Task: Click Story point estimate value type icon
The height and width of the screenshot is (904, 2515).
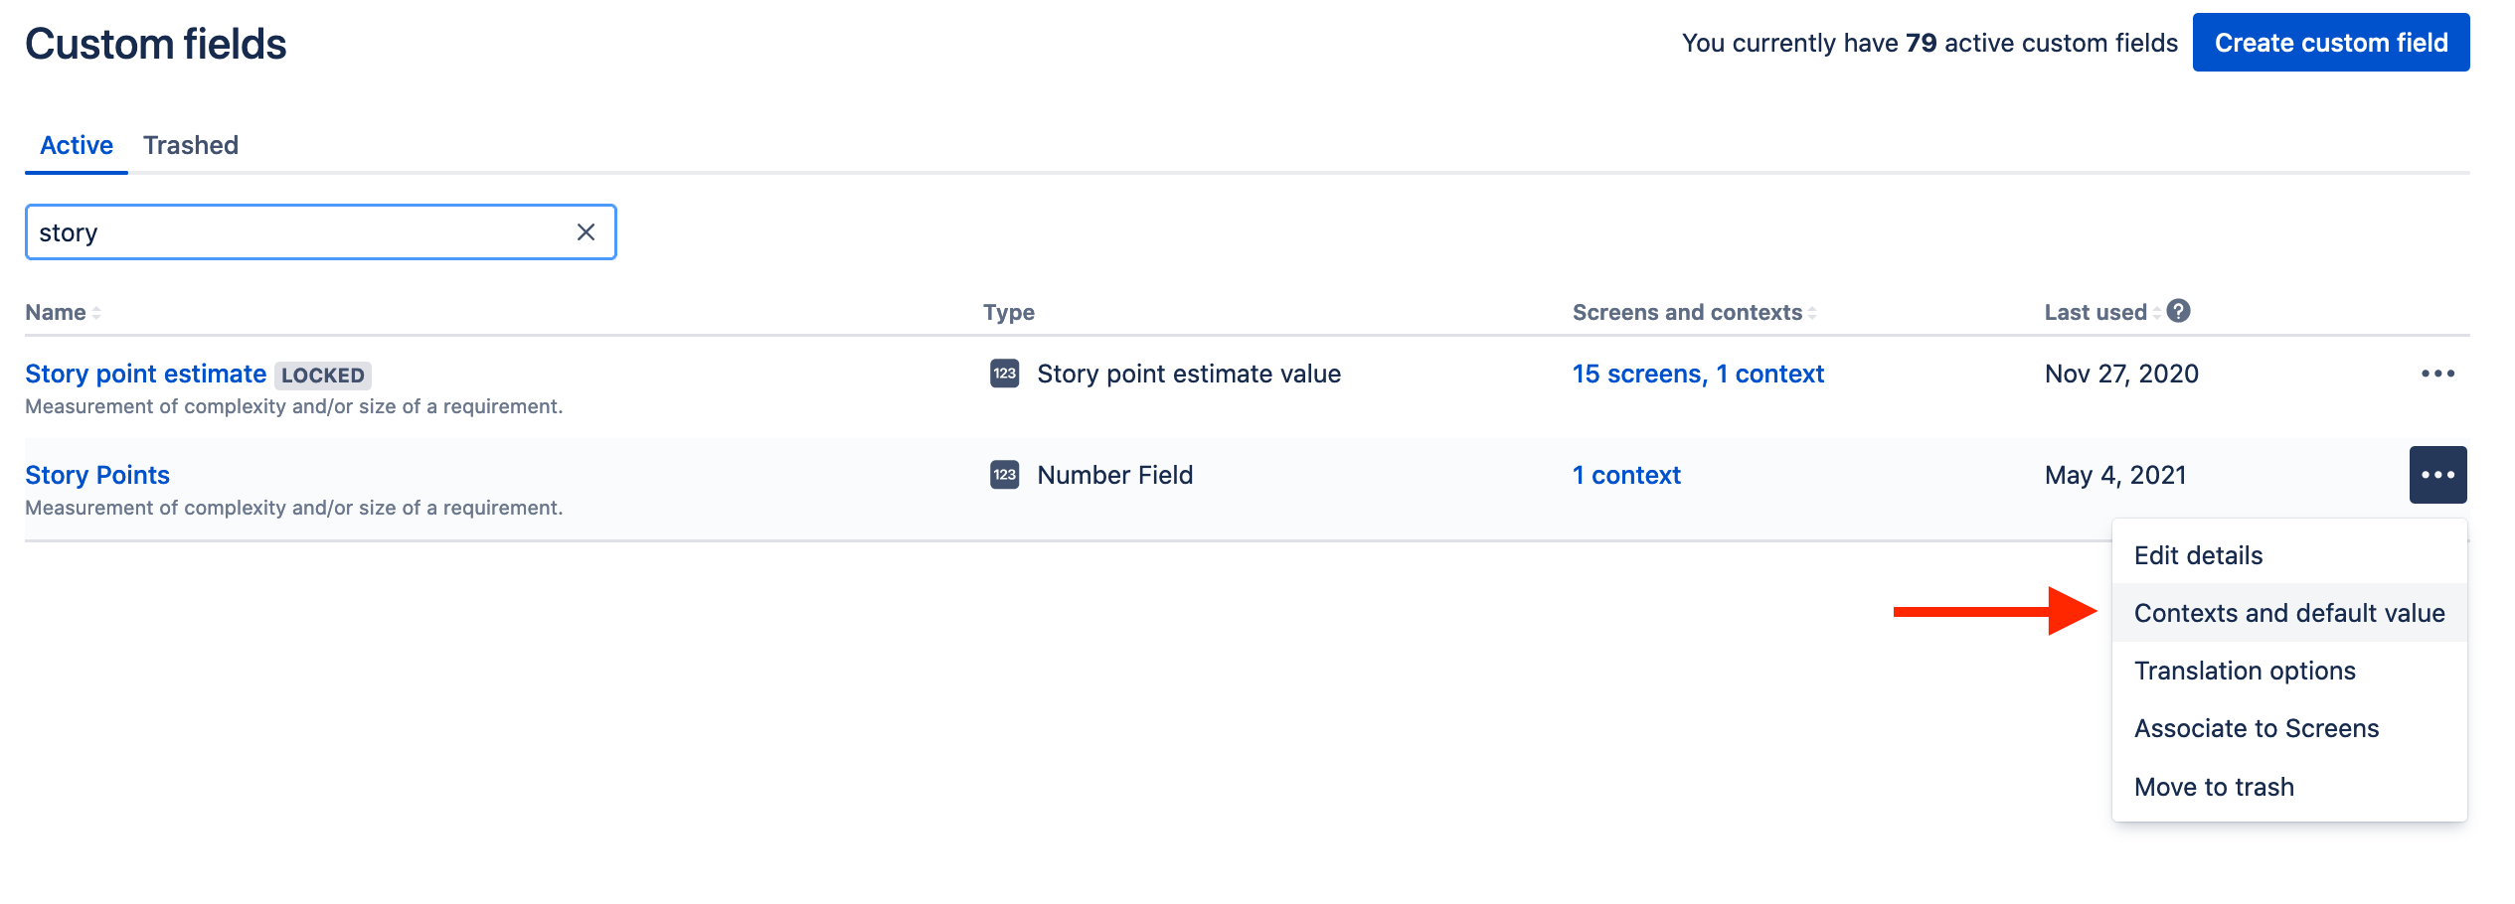Action: (1004, 374)
